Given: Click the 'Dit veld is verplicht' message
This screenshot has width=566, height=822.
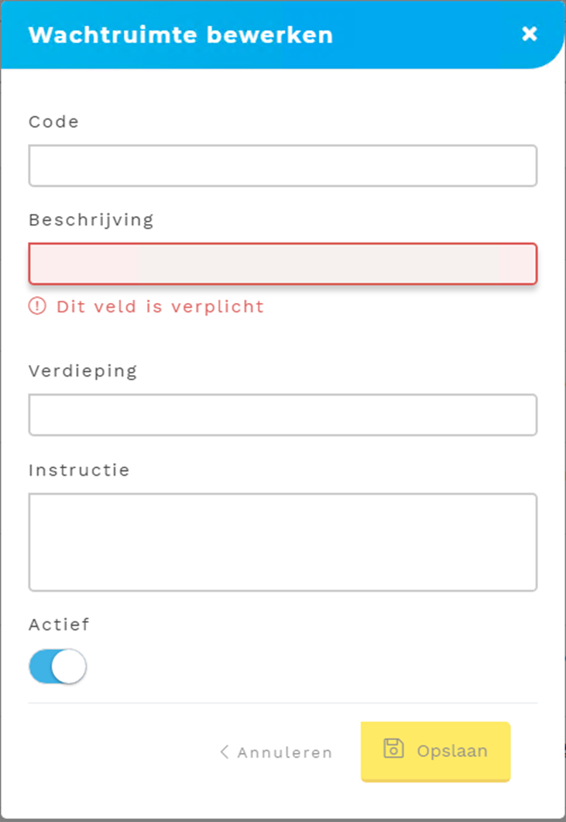Looking at the screenshot, I should (x=160, y=306).
